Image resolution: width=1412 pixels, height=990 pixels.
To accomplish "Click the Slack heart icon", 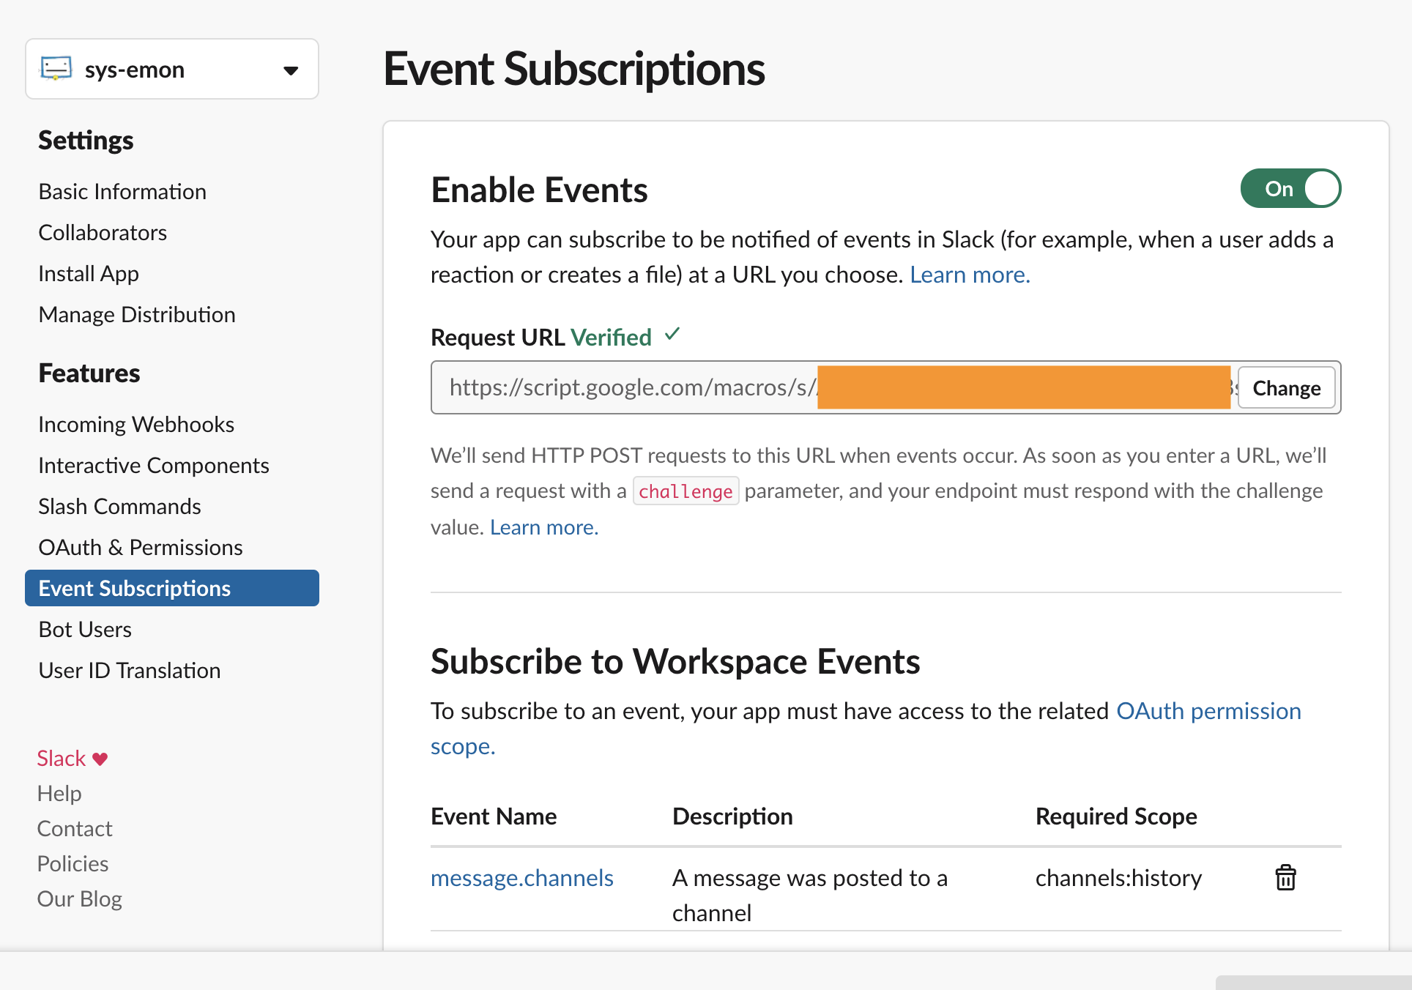I will point(100,759).
